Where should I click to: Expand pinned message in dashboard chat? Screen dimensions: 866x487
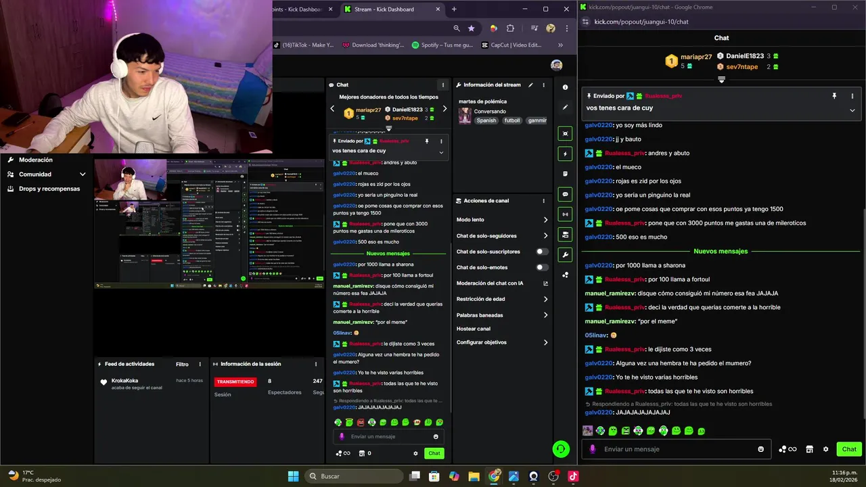pyautogui.click(x=441, y=152)
